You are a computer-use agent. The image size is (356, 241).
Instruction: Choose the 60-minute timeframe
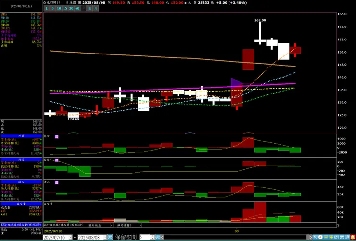tap(77, 8)
